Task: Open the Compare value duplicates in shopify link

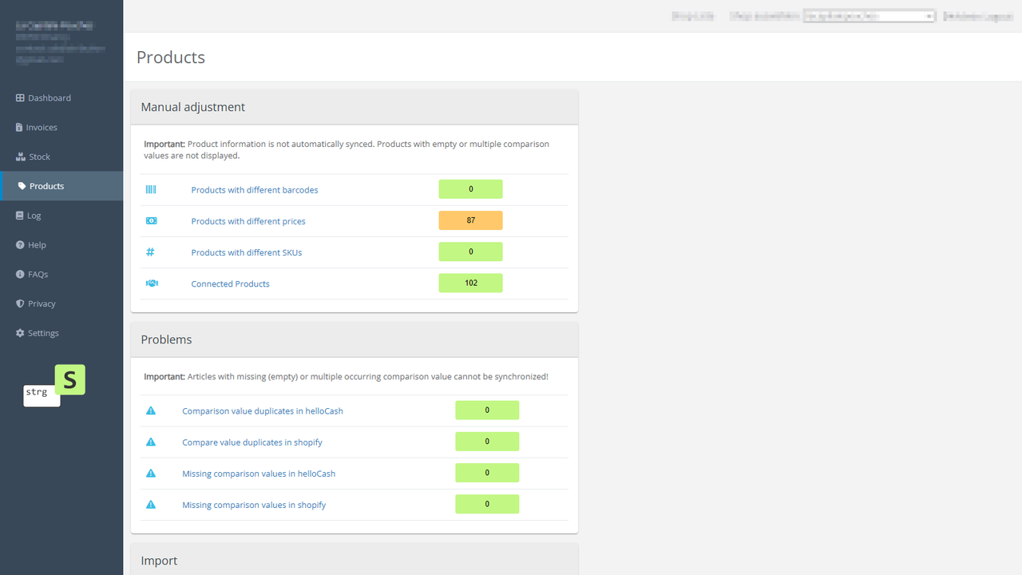Action: click(252, 442)
